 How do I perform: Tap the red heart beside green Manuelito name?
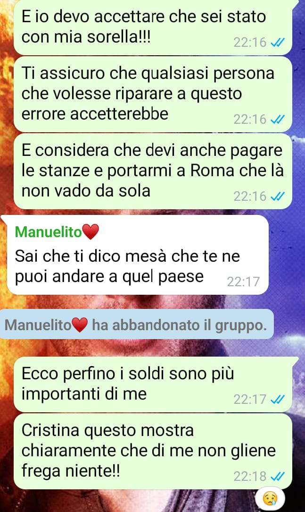pyautogui.click(x=90, y=232)
